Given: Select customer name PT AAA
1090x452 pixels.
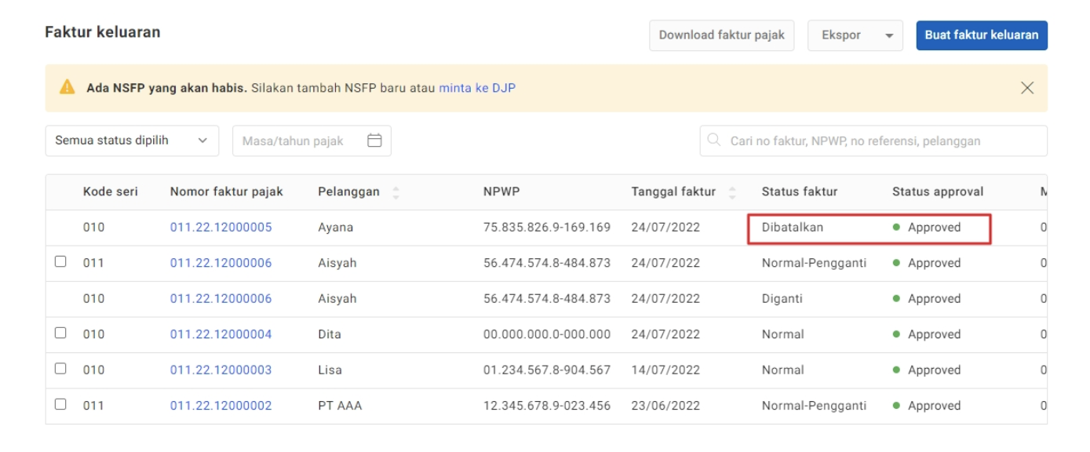Looking at the screenshot, I should (340, 406).
